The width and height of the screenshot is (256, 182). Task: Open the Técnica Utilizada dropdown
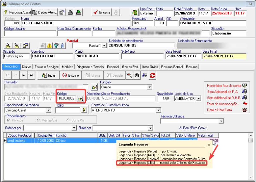(x=221, y=121)
